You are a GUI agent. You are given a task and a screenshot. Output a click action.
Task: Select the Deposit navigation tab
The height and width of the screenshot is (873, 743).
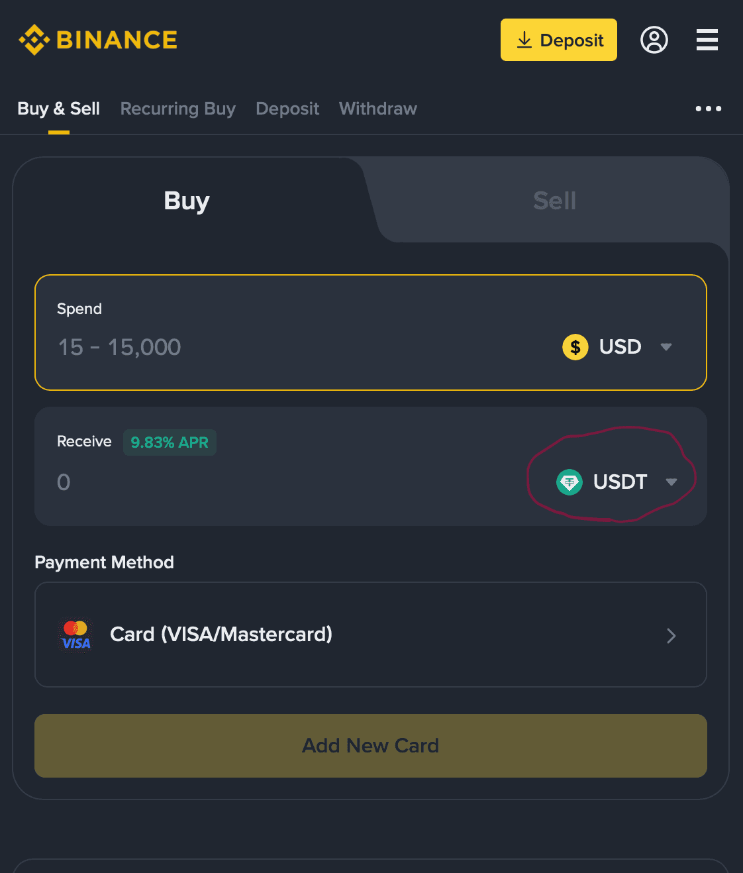coord(287,109)
